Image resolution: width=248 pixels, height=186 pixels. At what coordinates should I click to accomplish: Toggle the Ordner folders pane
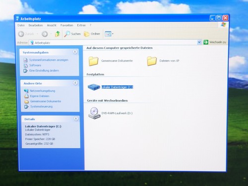pyautogui.click(x=92, y=34)
